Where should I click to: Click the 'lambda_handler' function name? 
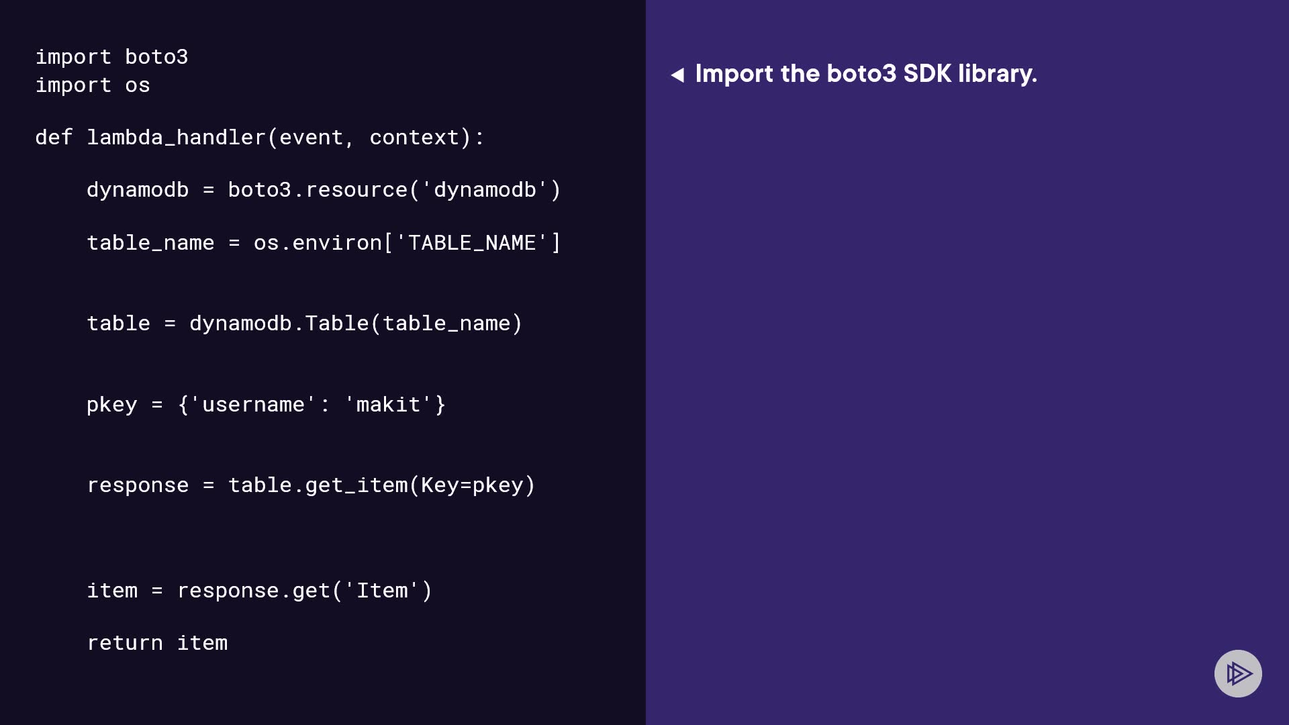click(x=177, y=138)
